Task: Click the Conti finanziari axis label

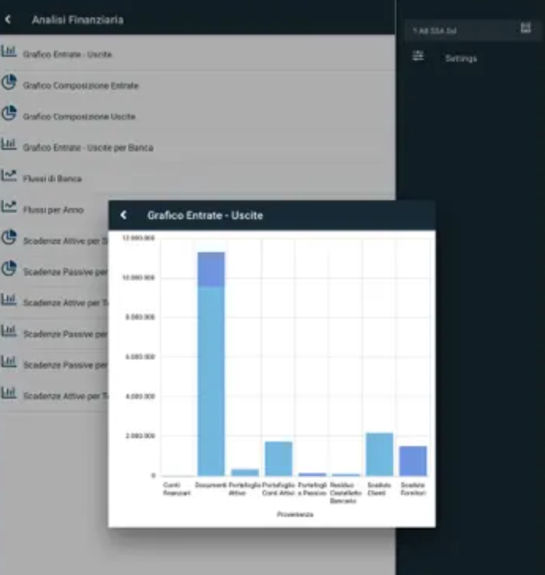Action: [176, 489]
